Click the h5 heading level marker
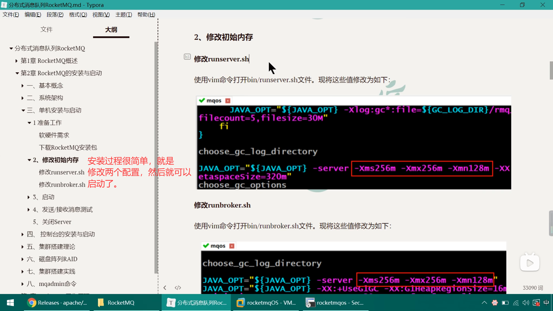 (x=187, y=57)
